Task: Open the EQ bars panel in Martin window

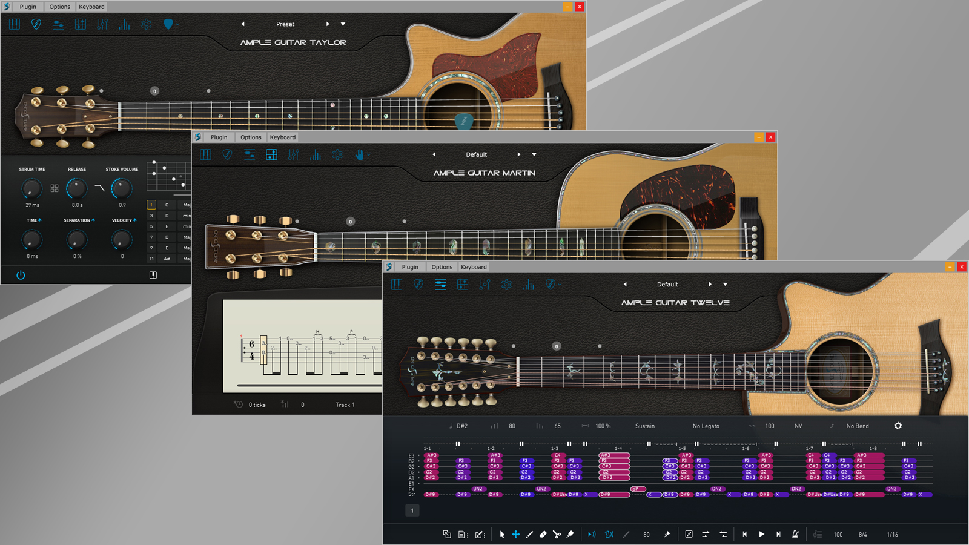Action: pyautogui.click(x=316, y=154)
